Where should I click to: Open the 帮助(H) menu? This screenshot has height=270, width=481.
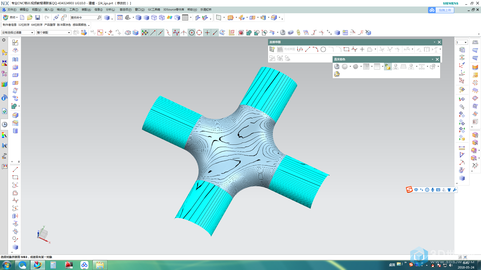coord(192,9)
